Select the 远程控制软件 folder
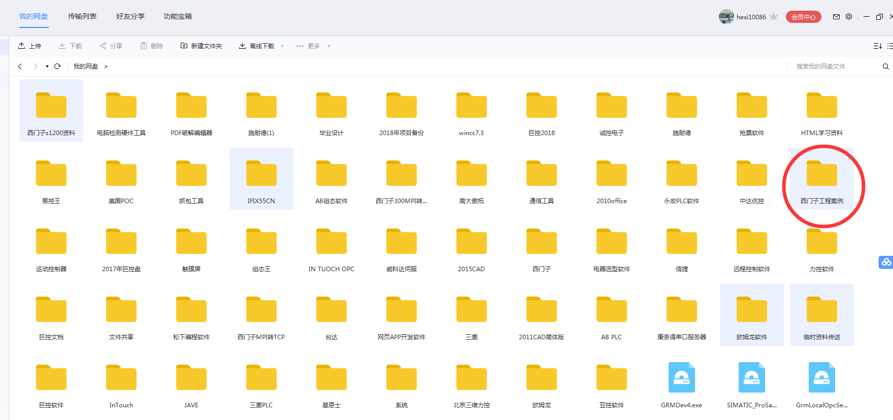 [752, 247]
